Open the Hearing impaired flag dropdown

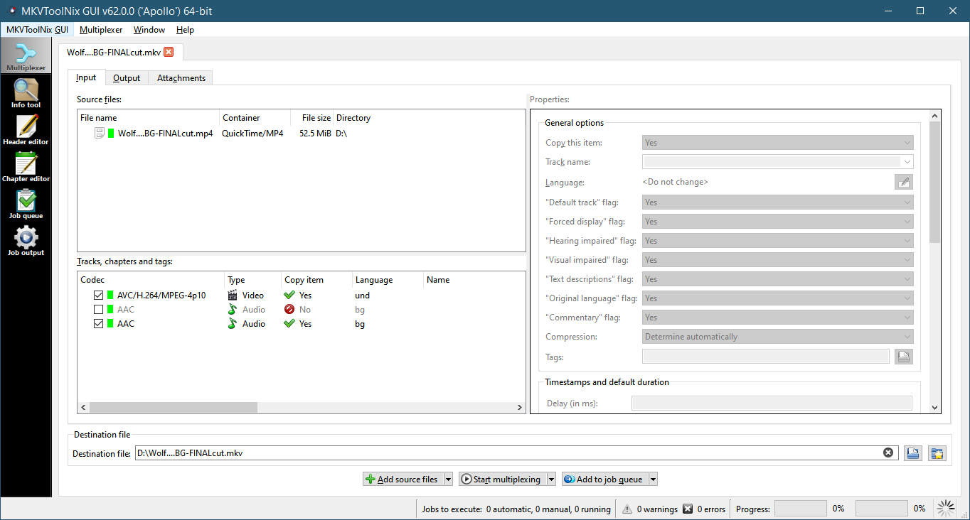click(778, 241)
